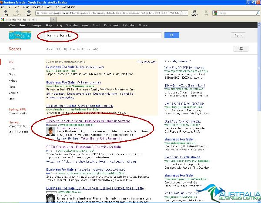This screenshot has height=203, width=261.
Task: Open SEEK Commercial Business & Franchise for Sale result
Action: (x=84, y=147)
